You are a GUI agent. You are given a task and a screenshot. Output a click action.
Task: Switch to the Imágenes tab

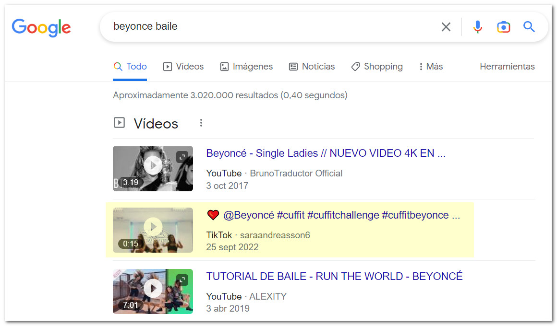[246, 67]
